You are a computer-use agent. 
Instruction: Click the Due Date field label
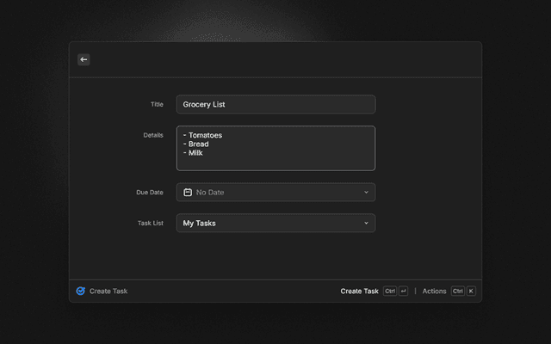point(150,193)
